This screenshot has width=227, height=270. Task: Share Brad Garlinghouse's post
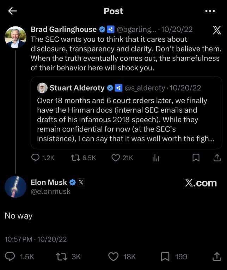click(x=217, y=158)
